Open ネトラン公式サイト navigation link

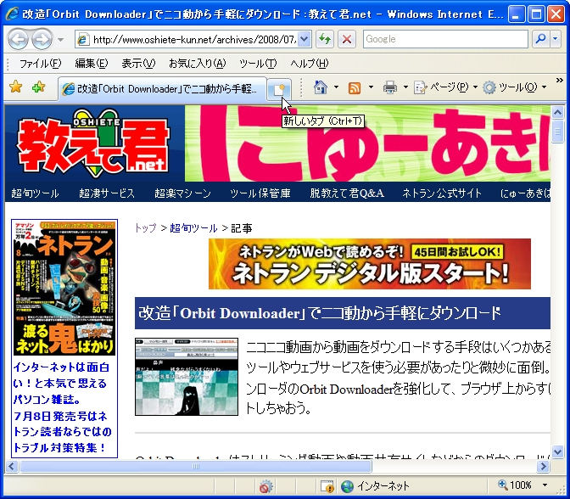coord(442,193)
